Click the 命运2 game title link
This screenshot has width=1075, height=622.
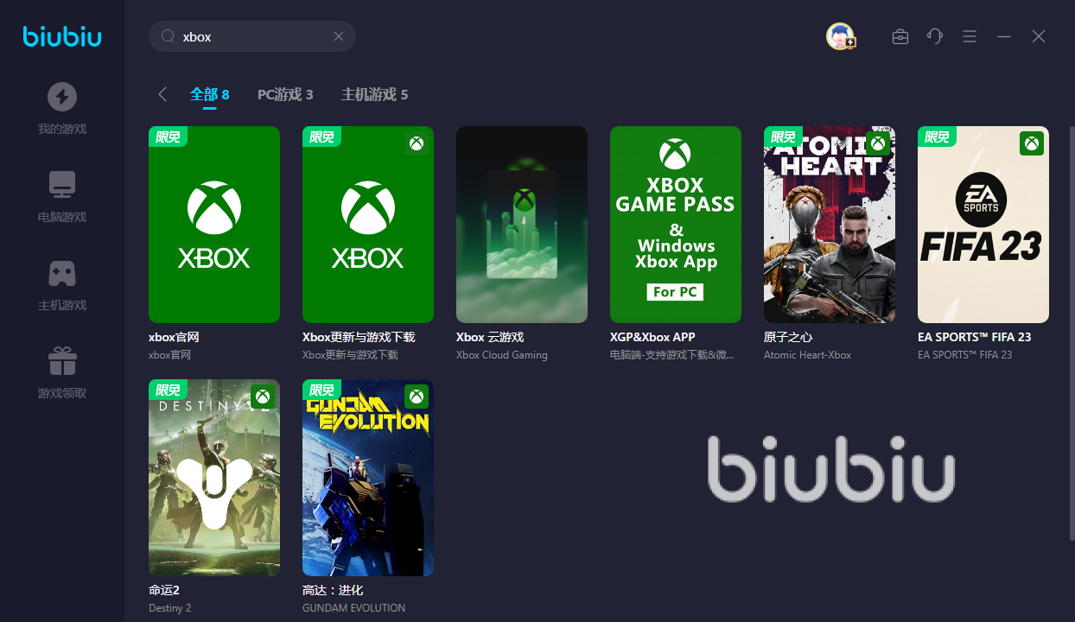(164, 590)
